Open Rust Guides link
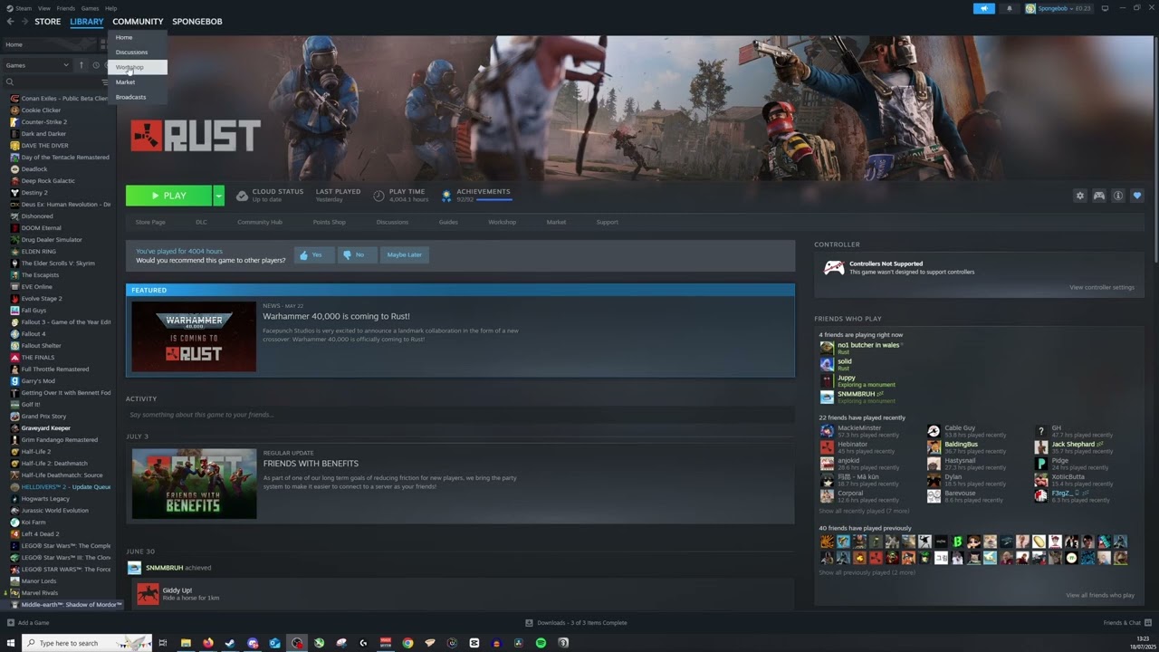This screenshot has height=652, width=1159. [x=448, y=222]
